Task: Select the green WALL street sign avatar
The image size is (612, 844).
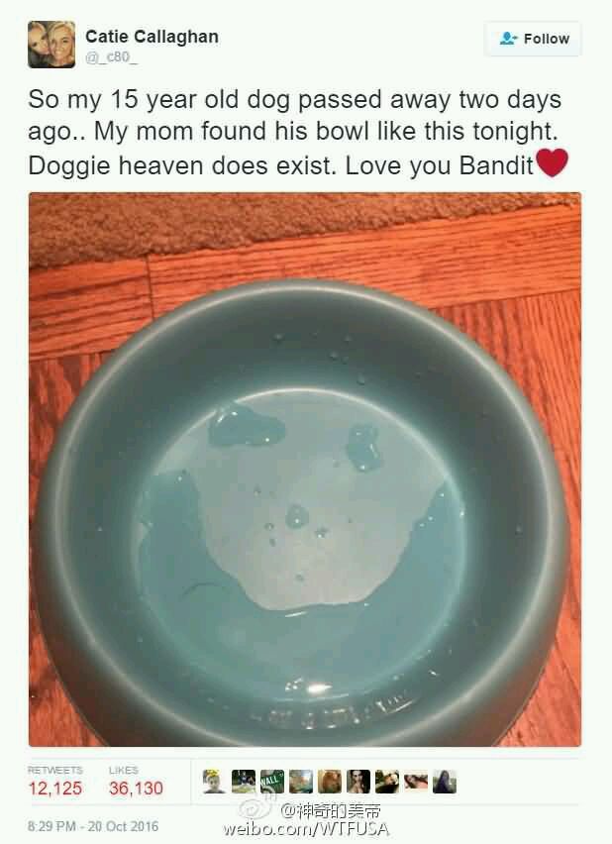Action: click(x=271, y=782)
